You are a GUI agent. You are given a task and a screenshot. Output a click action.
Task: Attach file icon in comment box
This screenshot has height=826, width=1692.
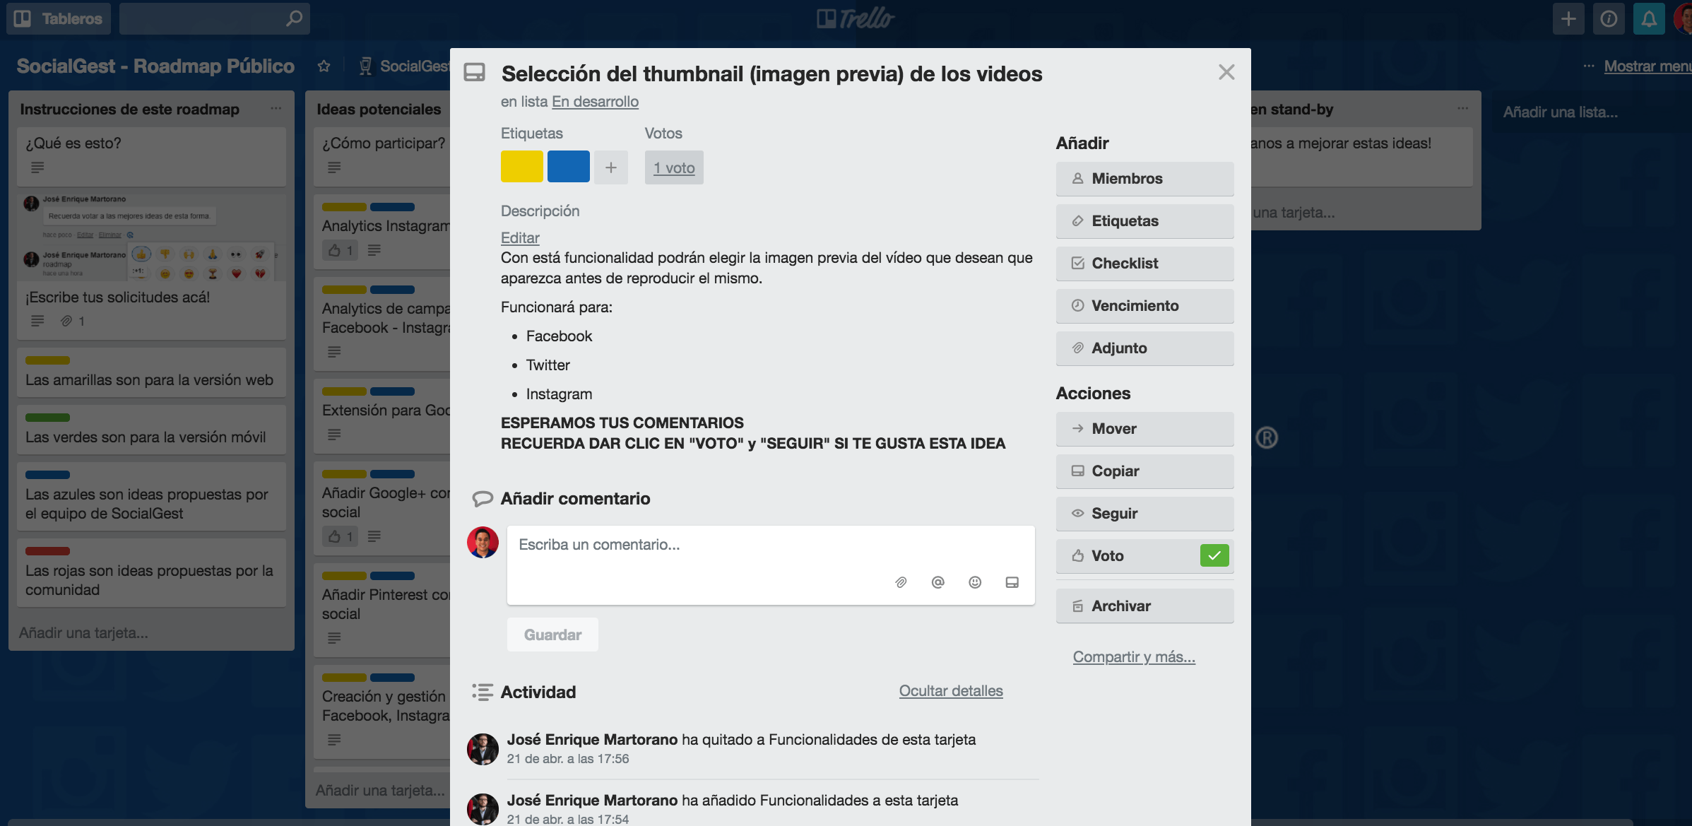click(901, 582)
